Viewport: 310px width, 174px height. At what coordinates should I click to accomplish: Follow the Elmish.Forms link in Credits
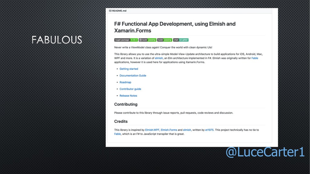(x=169, y=130)
